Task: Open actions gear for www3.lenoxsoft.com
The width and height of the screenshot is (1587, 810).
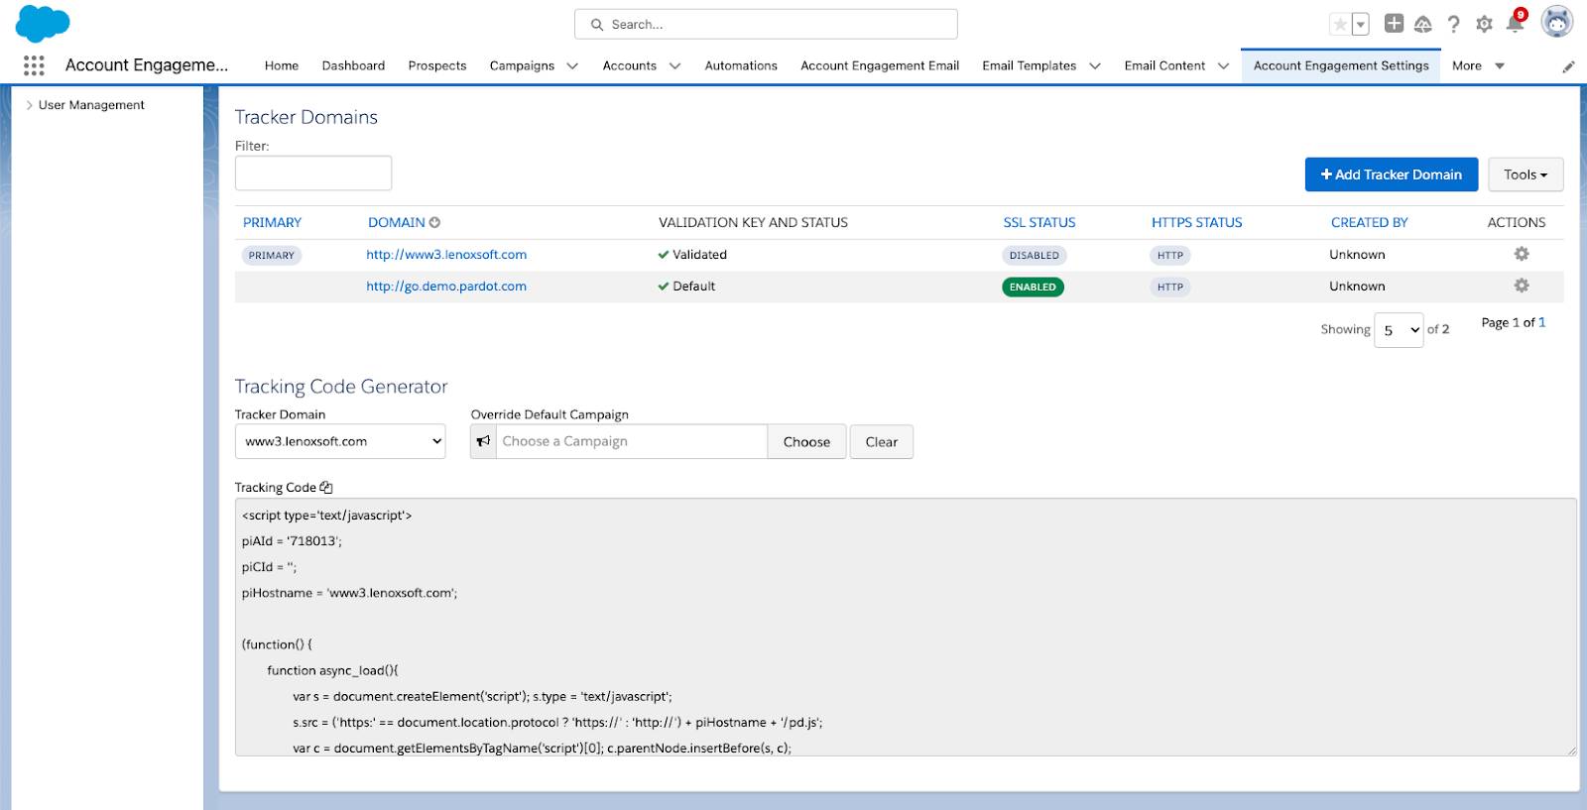Action: coord(1522,254)
